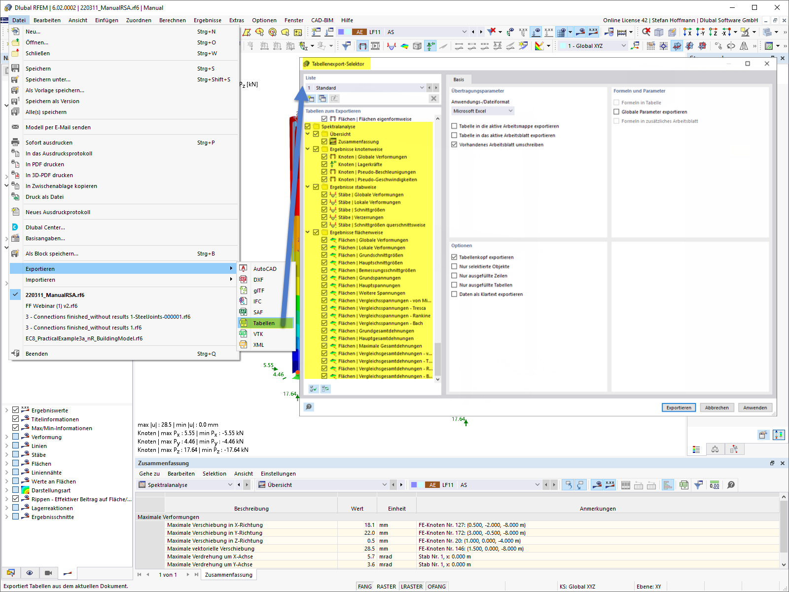This screenshot has height=592, width=789.
Task: Click the Abbrechen button
Action: pyautogui.click(x=717, y=407)
